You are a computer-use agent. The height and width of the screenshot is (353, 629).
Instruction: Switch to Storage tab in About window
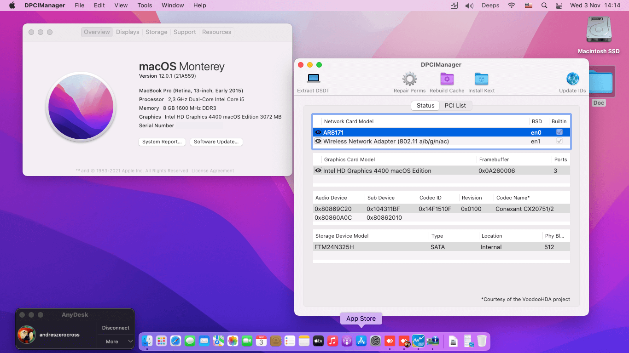click(157, 32)
